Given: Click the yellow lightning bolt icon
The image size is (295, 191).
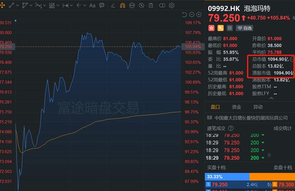Looking at the screenshot, I should 220,28.
